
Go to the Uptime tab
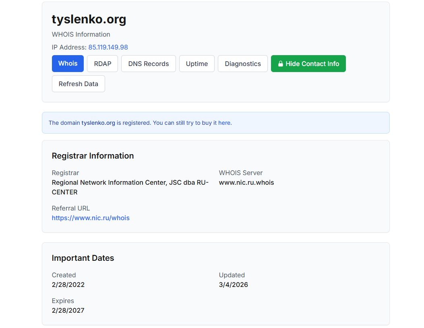(197, 64)
